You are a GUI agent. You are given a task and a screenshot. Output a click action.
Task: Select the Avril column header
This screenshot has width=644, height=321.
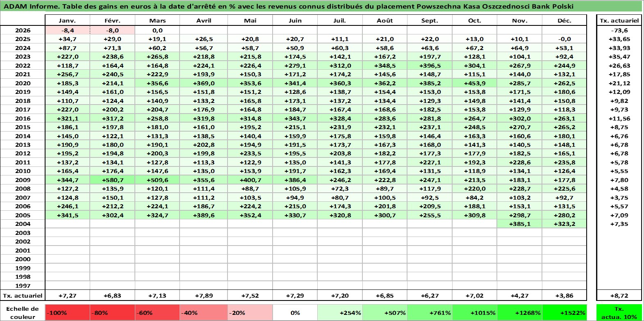pyautogui.click(x=204, y=20)
